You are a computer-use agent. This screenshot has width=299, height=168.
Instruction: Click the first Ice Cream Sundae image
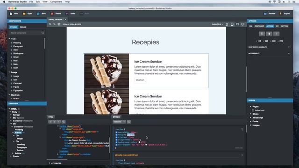click(x=107, y=70)
